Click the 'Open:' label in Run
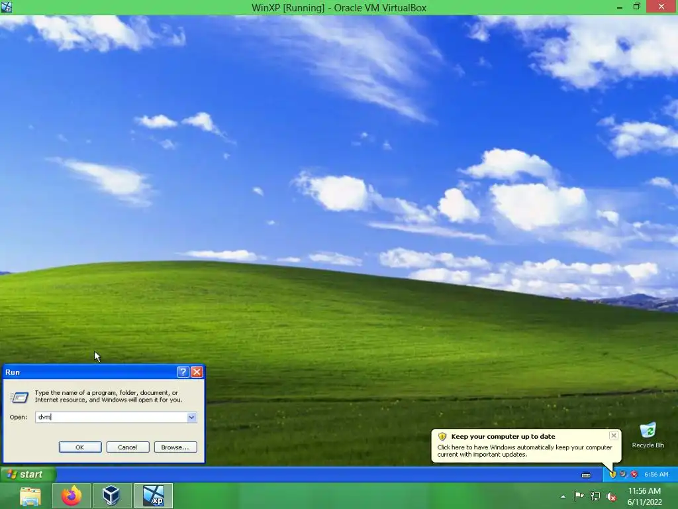This screenshot has width=678, height=509. [18, 418]
